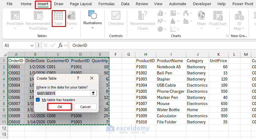Click OK in Create Table dialog
The image size is (256, 139).
click(60, 107)
